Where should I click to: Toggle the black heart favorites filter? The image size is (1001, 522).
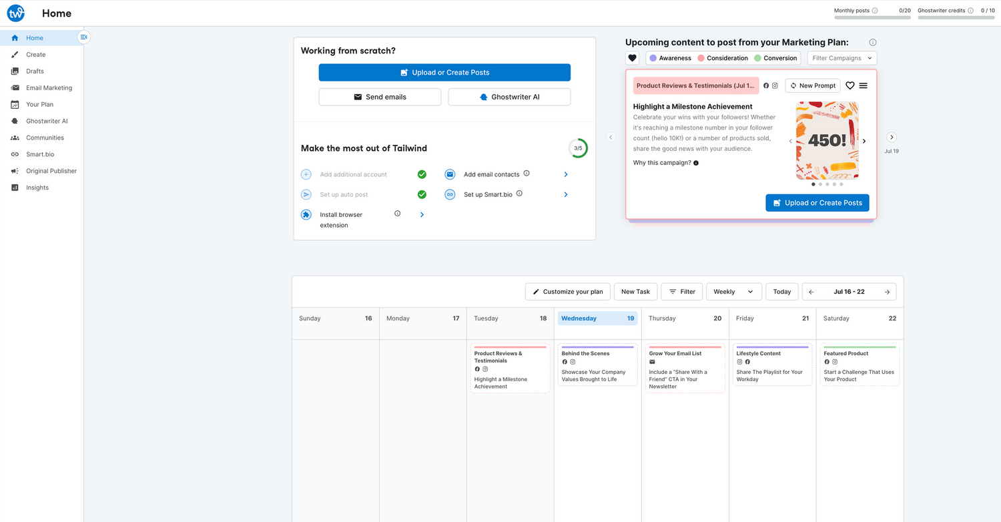(x=633, y=58)
